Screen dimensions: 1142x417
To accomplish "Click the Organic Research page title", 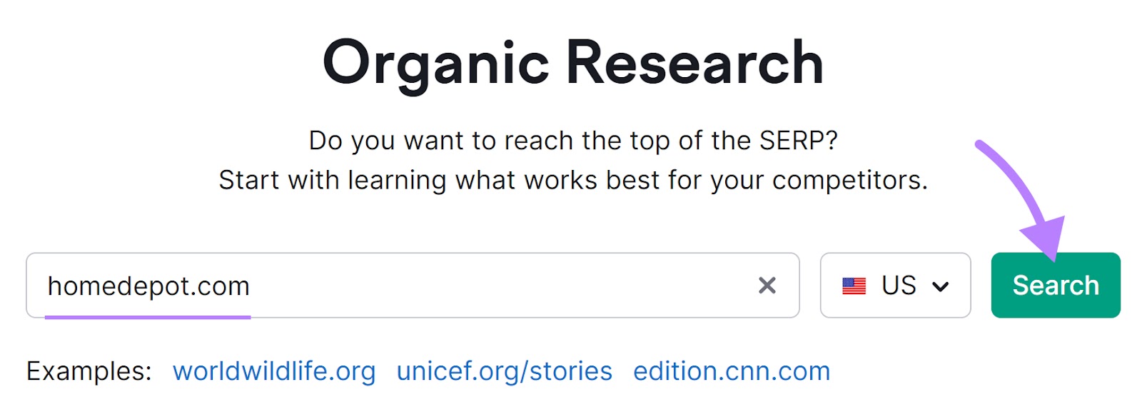I will [x=572, y=63].
